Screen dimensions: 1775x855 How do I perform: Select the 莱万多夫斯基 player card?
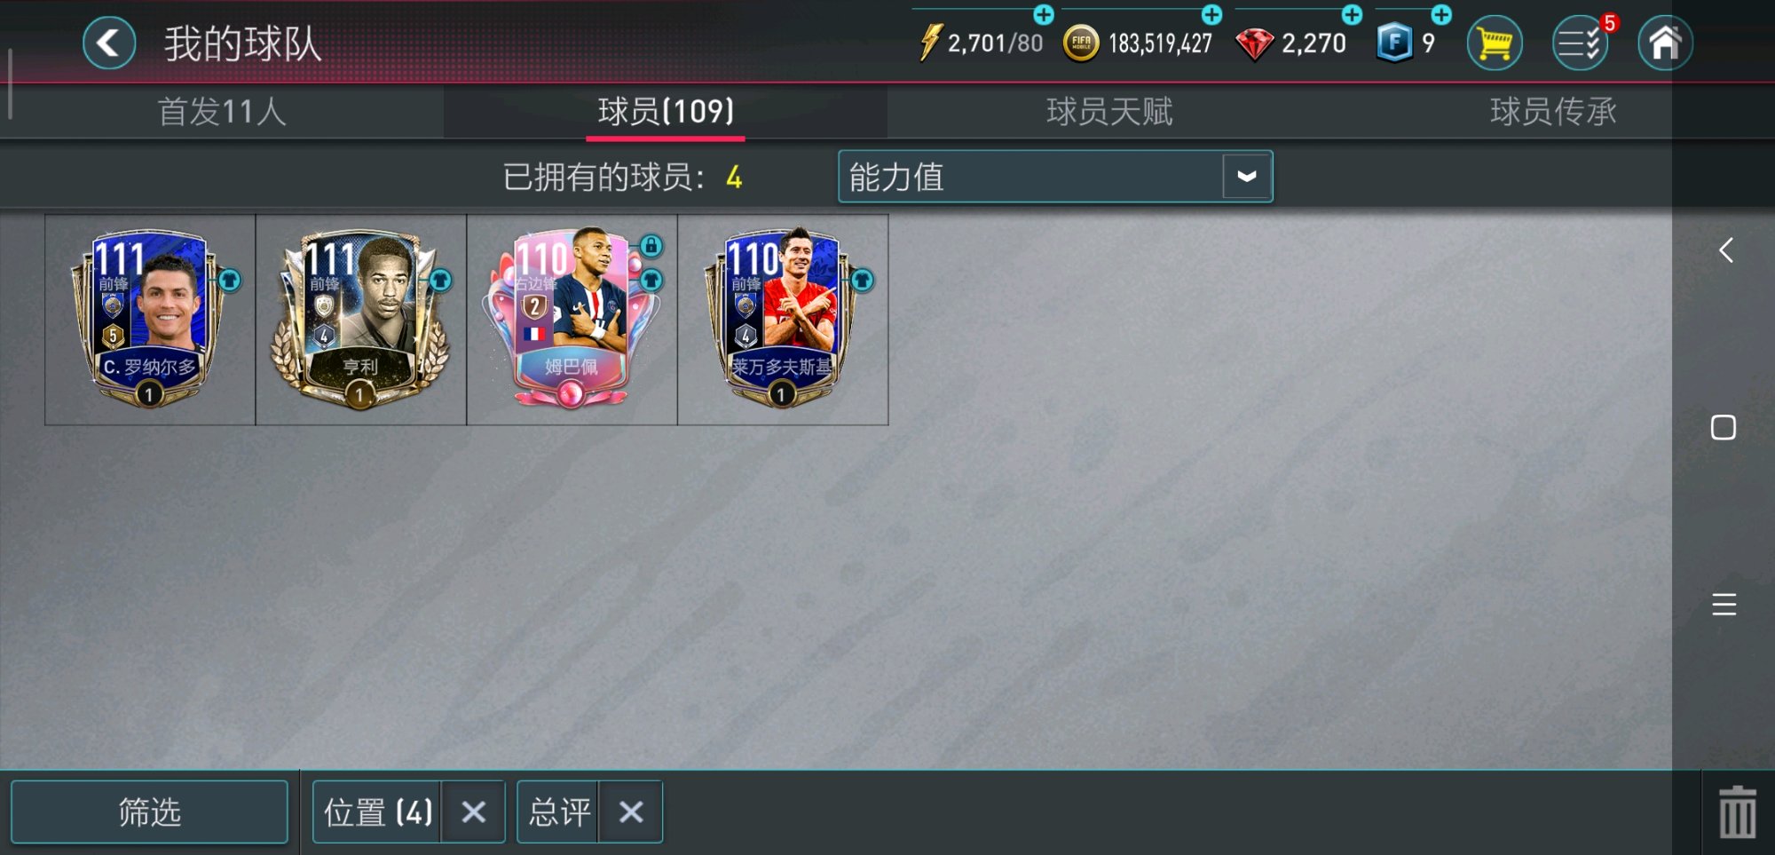tap(783, 320)
